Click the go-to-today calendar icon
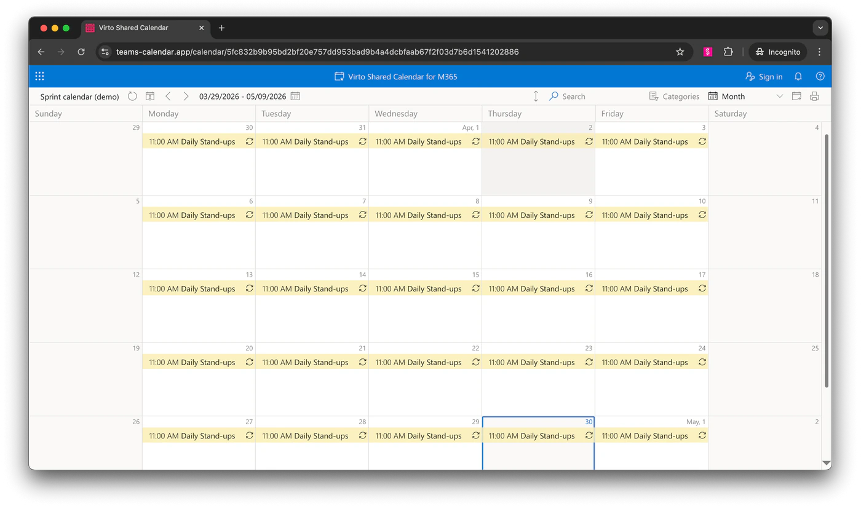The width and height of the screenshot is (861, 506). pyautogui.click(x=150, y=97)
